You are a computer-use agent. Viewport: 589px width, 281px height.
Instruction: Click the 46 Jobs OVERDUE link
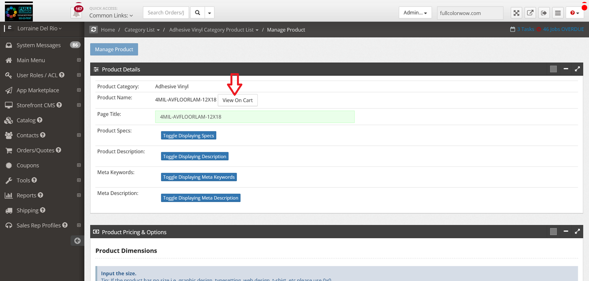click(563, 29)
